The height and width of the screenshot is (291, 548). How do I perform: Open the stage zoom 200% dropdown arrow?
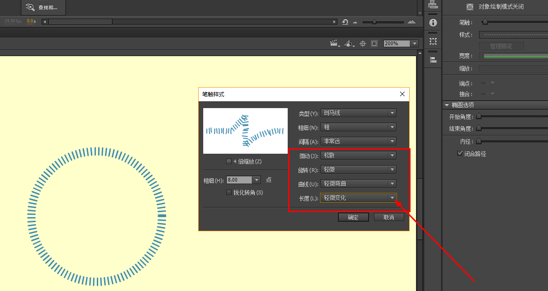pyautogui.click(x=415, y=43)
